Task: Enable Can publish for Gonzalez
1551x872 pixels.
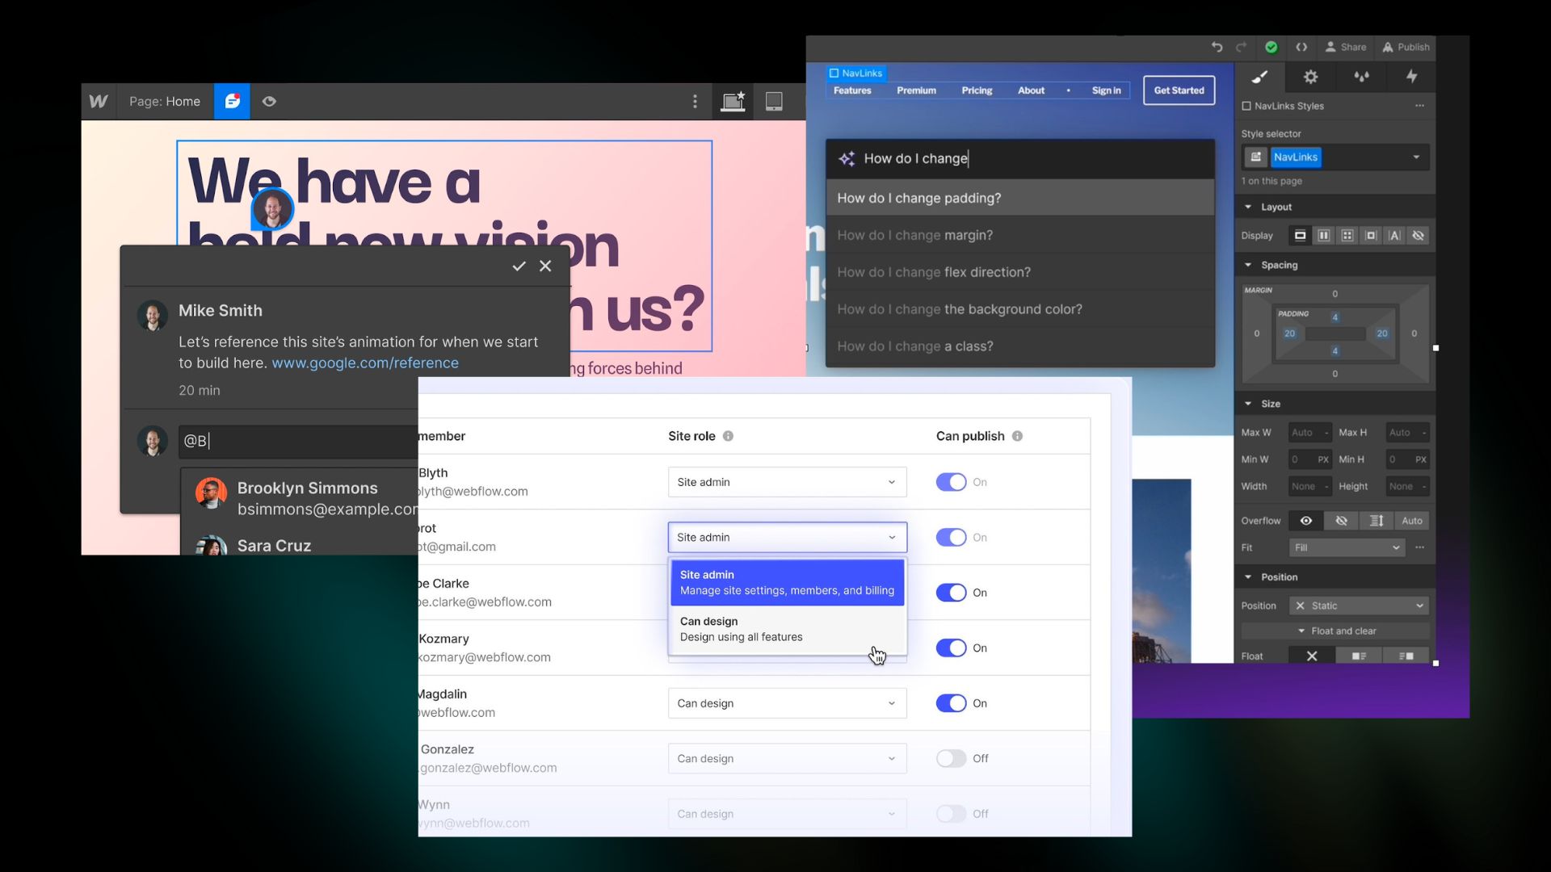Action: 951,759
